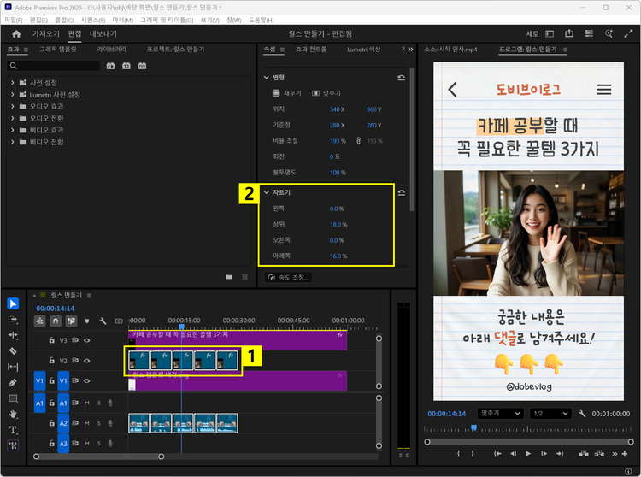The height and width of the screenshot is (477, 641).
Task: Click the 채우기 fill button
Action: [287, 93]
